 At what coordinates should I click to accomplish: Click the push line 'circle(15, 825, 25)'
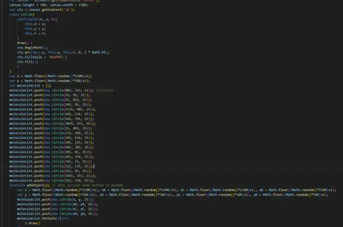pos(50,100)
